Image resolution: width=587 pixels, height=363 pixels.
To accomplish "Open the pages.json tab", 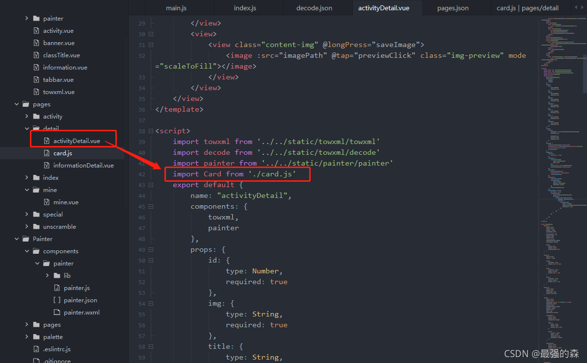I will pos(453,8).
